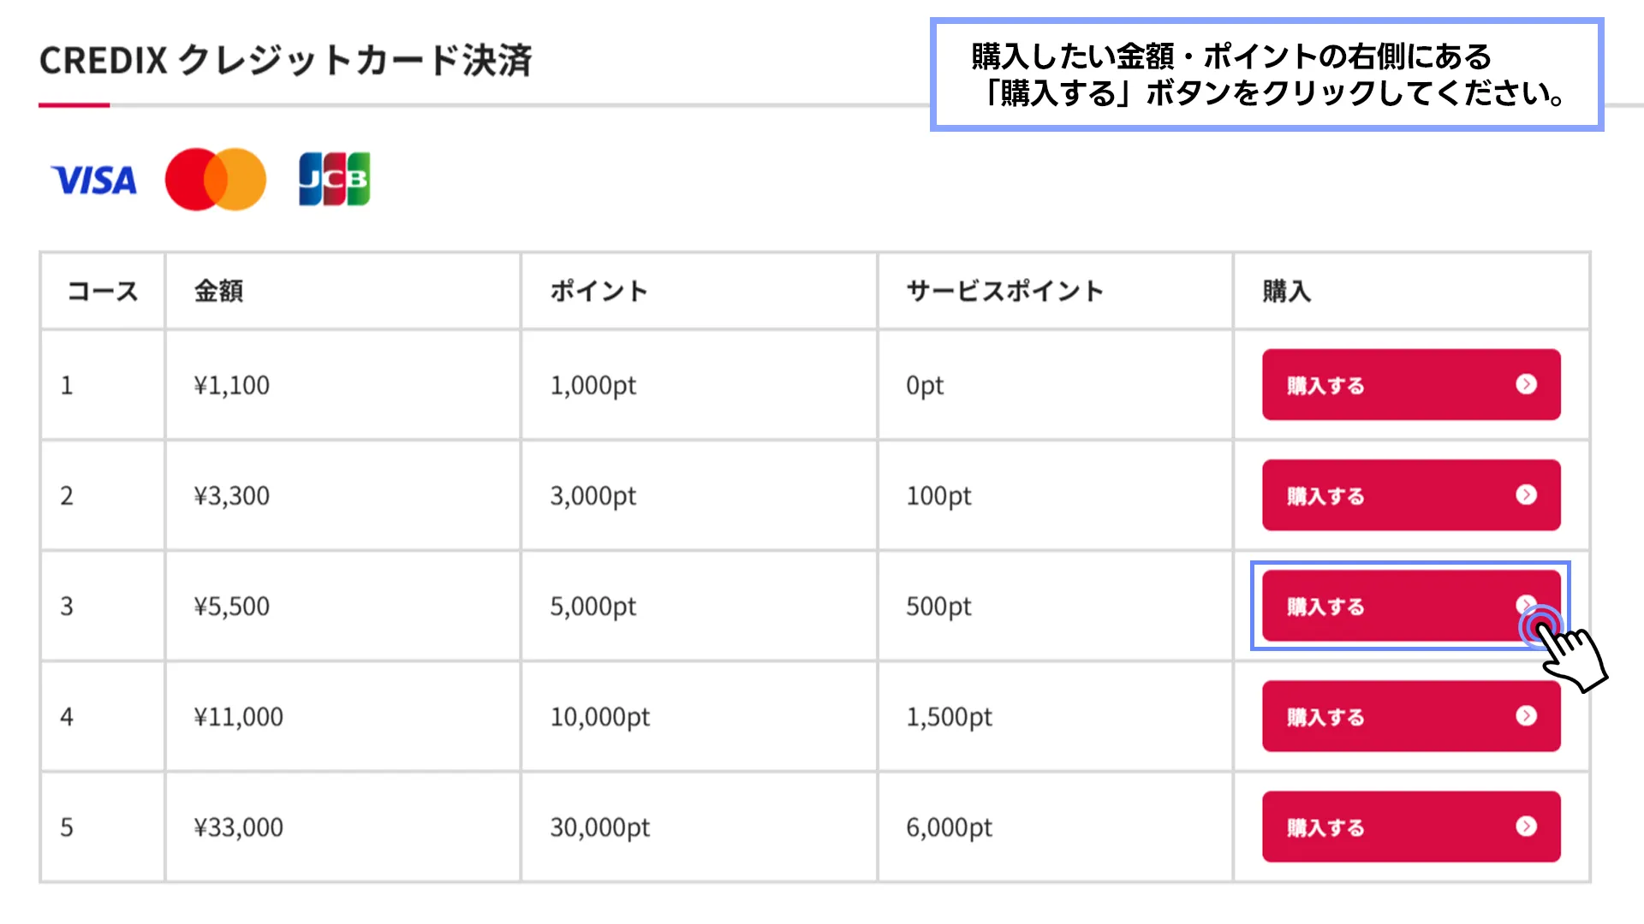The height and width of the screenshot is (924, 1644).
Task: Click the JCB card logo
Action: pyautogui.click(x=334, y=179)
